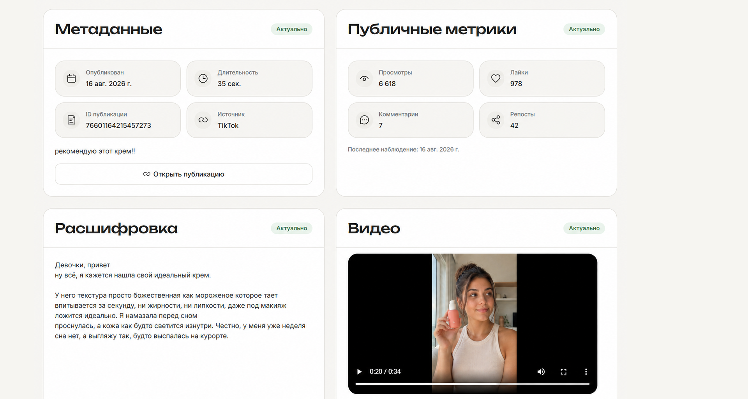Click source value 'TikTok'
Image resolution: width=748 pixels, height=399 pixels.
coord(228,125)
